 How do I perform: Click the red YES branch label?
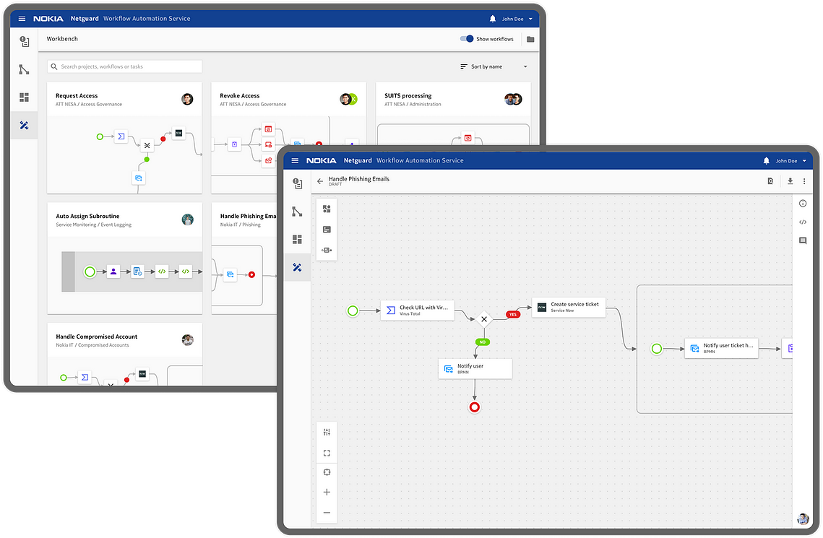pyautogui.click(x=513, y=315)
